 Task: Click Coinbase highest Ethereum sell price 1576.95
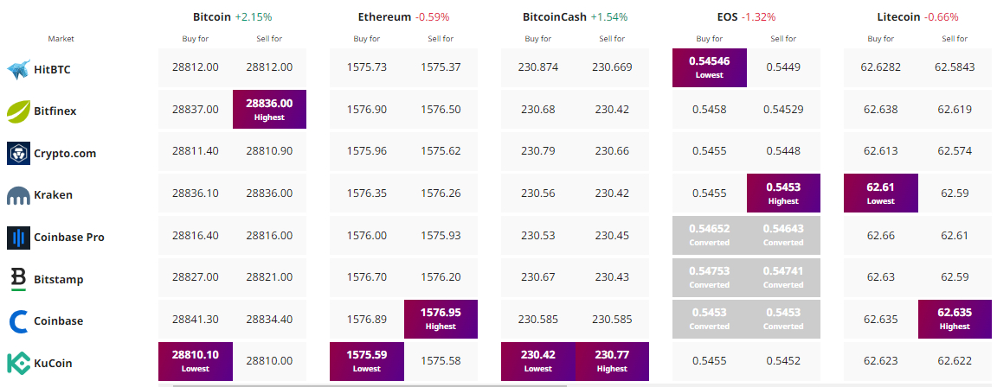click(441, 320)
